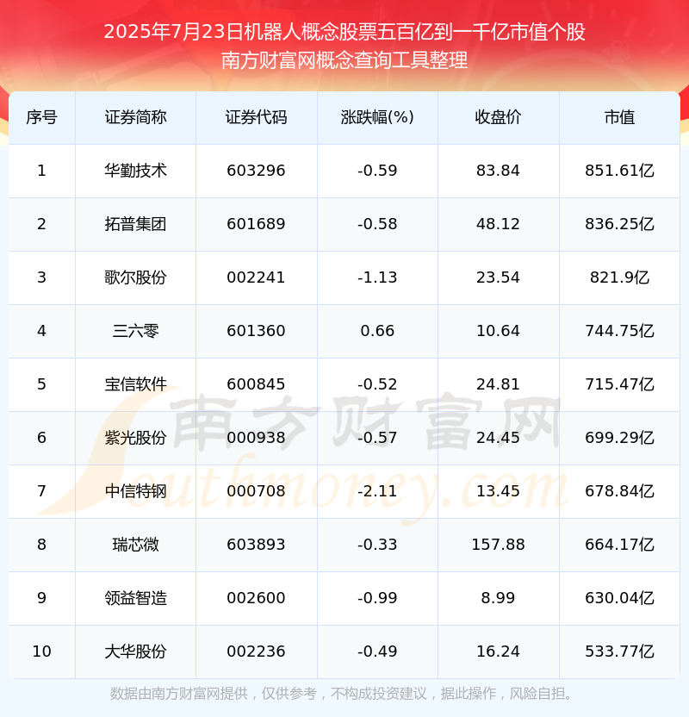Click the 证券简称 column header
Image resolution: width=689 pixels, height=717 pixels.
pyautogui.click(x=135, y=117)
